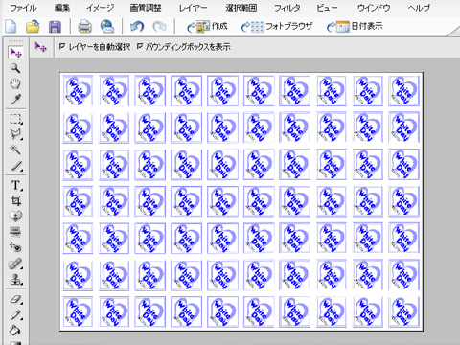This screenshot has width=460, height=345.
Task: Select the Cookie Cutter heart tool
Action: [x=15, y=217]
